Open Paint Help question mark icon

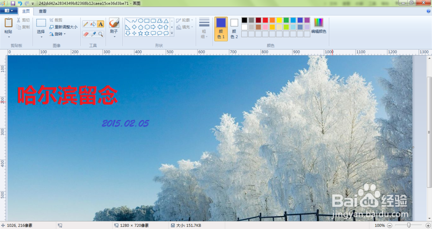click(x=429, y=11)
